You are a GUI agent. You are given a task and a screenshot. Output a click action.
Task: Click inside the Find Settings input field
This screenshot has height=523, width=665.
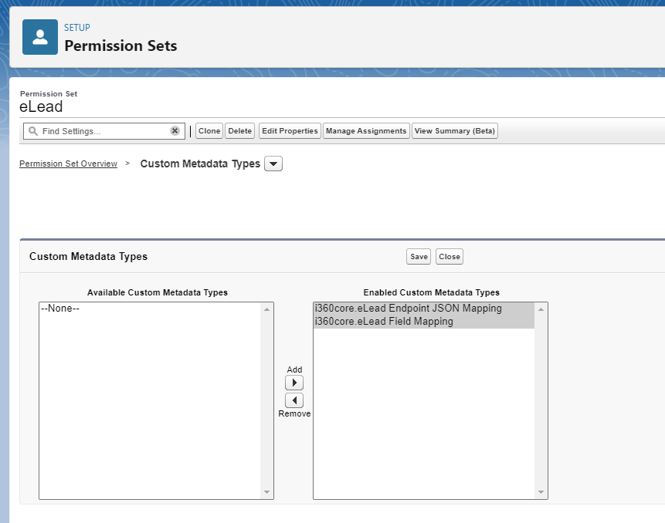tap(100, 130)
